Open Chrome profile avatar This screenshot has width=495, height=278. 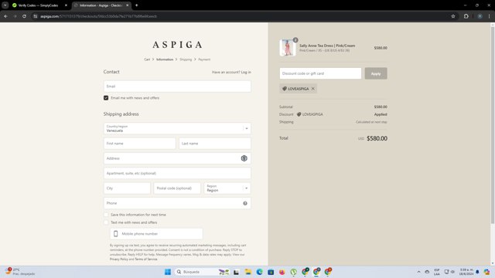[480, 16]
